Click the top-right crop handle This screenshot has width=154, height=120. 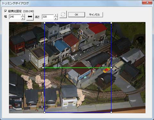tap(111, 23)
